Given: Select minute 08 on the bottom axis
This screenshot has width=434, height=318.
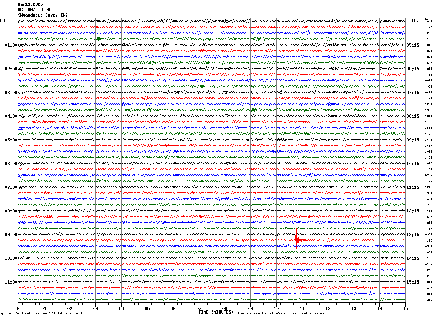Looking at the screenshot, I should click(x=225, y=308).
